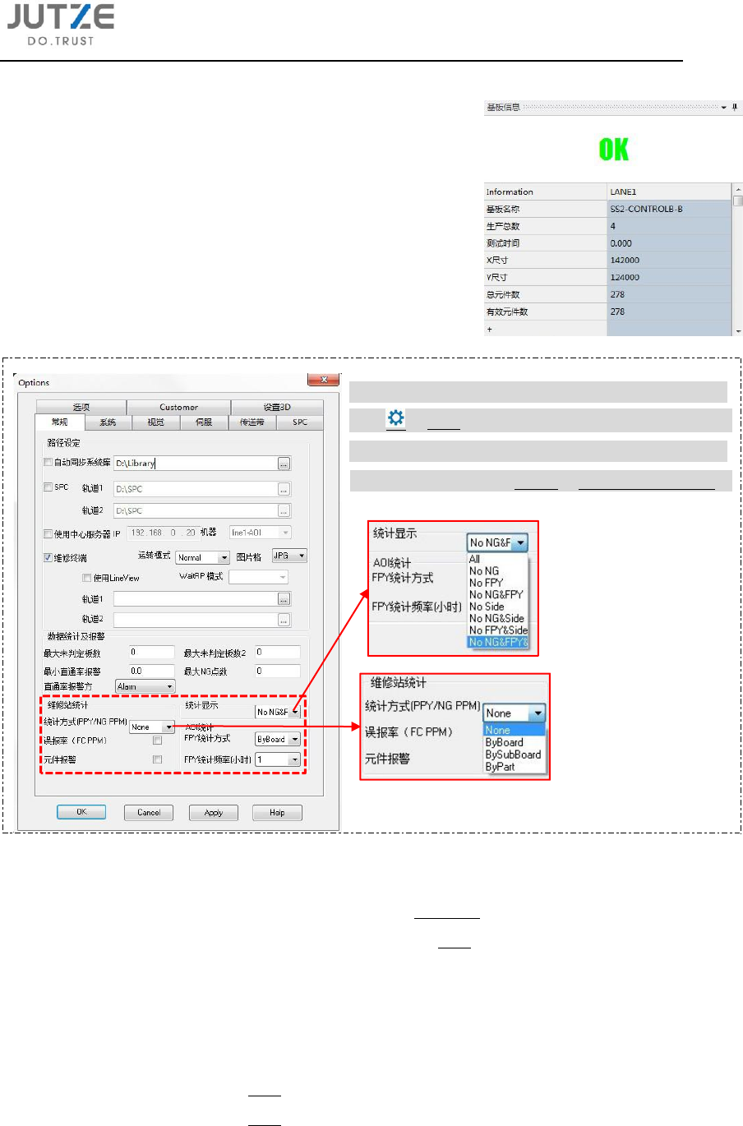Viewport: 743px width, 1126px height.
Task: Open the 图片格 JPG dropdown
Action: point(289,556)
